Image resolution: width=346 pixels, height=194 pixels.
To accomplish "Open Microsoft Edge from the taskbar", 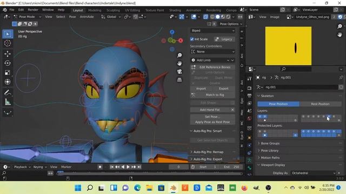I will [137, 188].
